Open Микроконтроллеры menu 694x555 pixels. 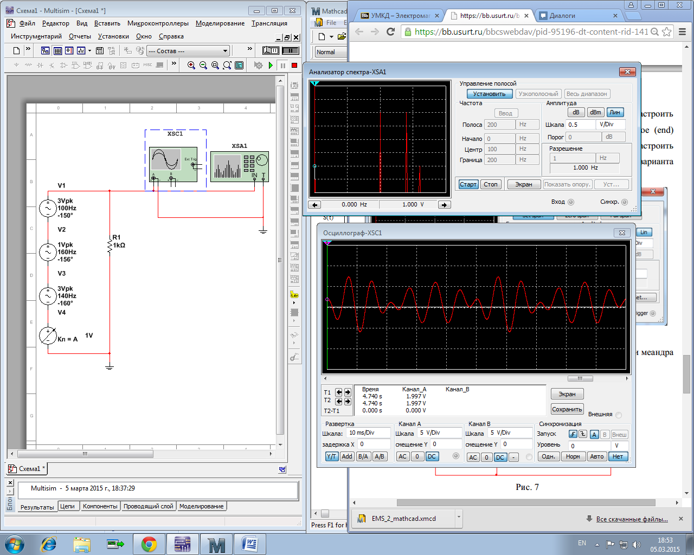(158, 23)
